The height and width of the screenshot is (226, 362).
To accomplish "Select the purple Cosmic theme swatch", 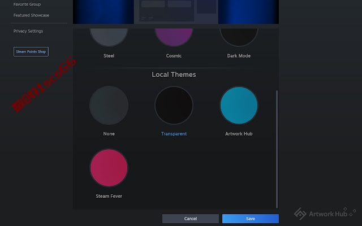I will (x=174, y=37).
